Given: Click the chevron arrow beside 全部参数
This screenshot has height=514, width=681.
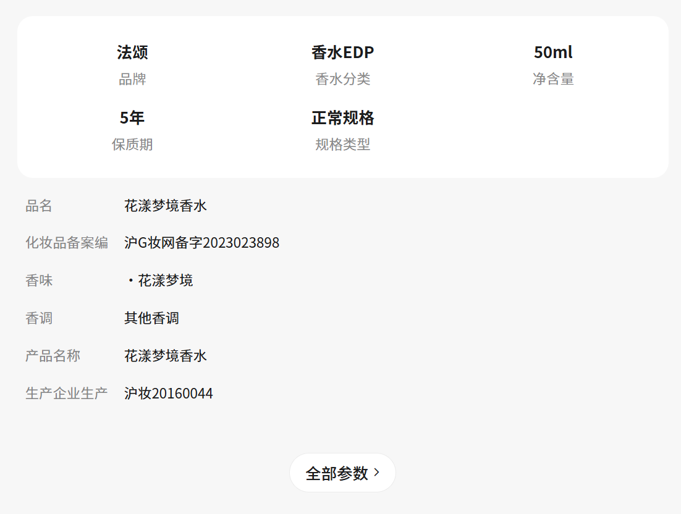Looking at the screenshot, I should [377, 473].
